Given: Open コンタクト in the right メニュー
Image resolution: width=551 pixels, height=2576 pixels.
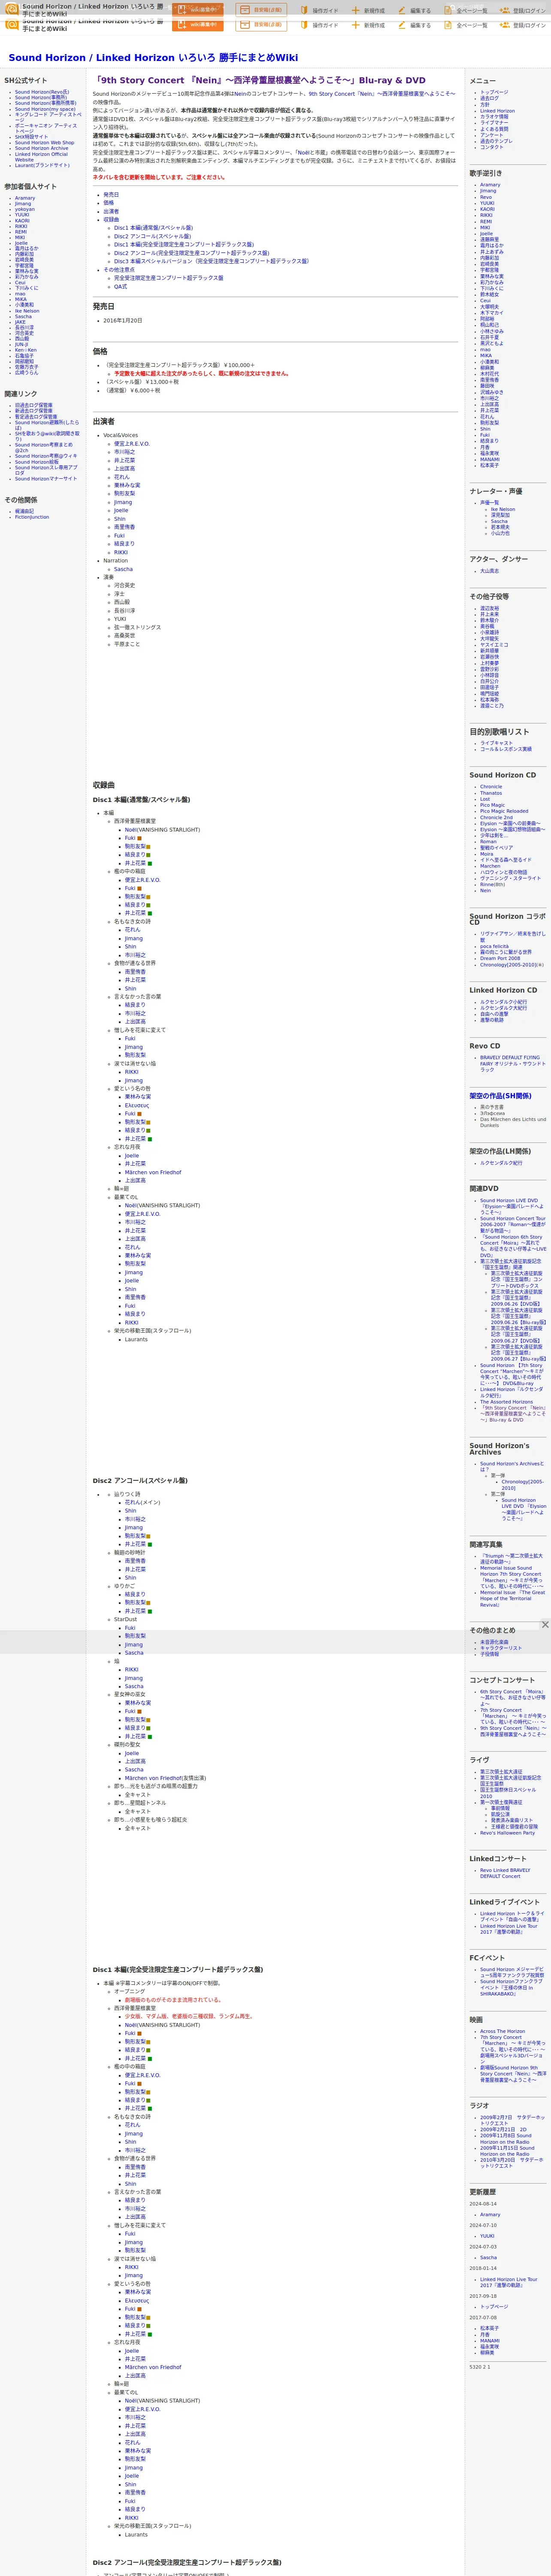Looking at the screenshot, I should [492, 147].
